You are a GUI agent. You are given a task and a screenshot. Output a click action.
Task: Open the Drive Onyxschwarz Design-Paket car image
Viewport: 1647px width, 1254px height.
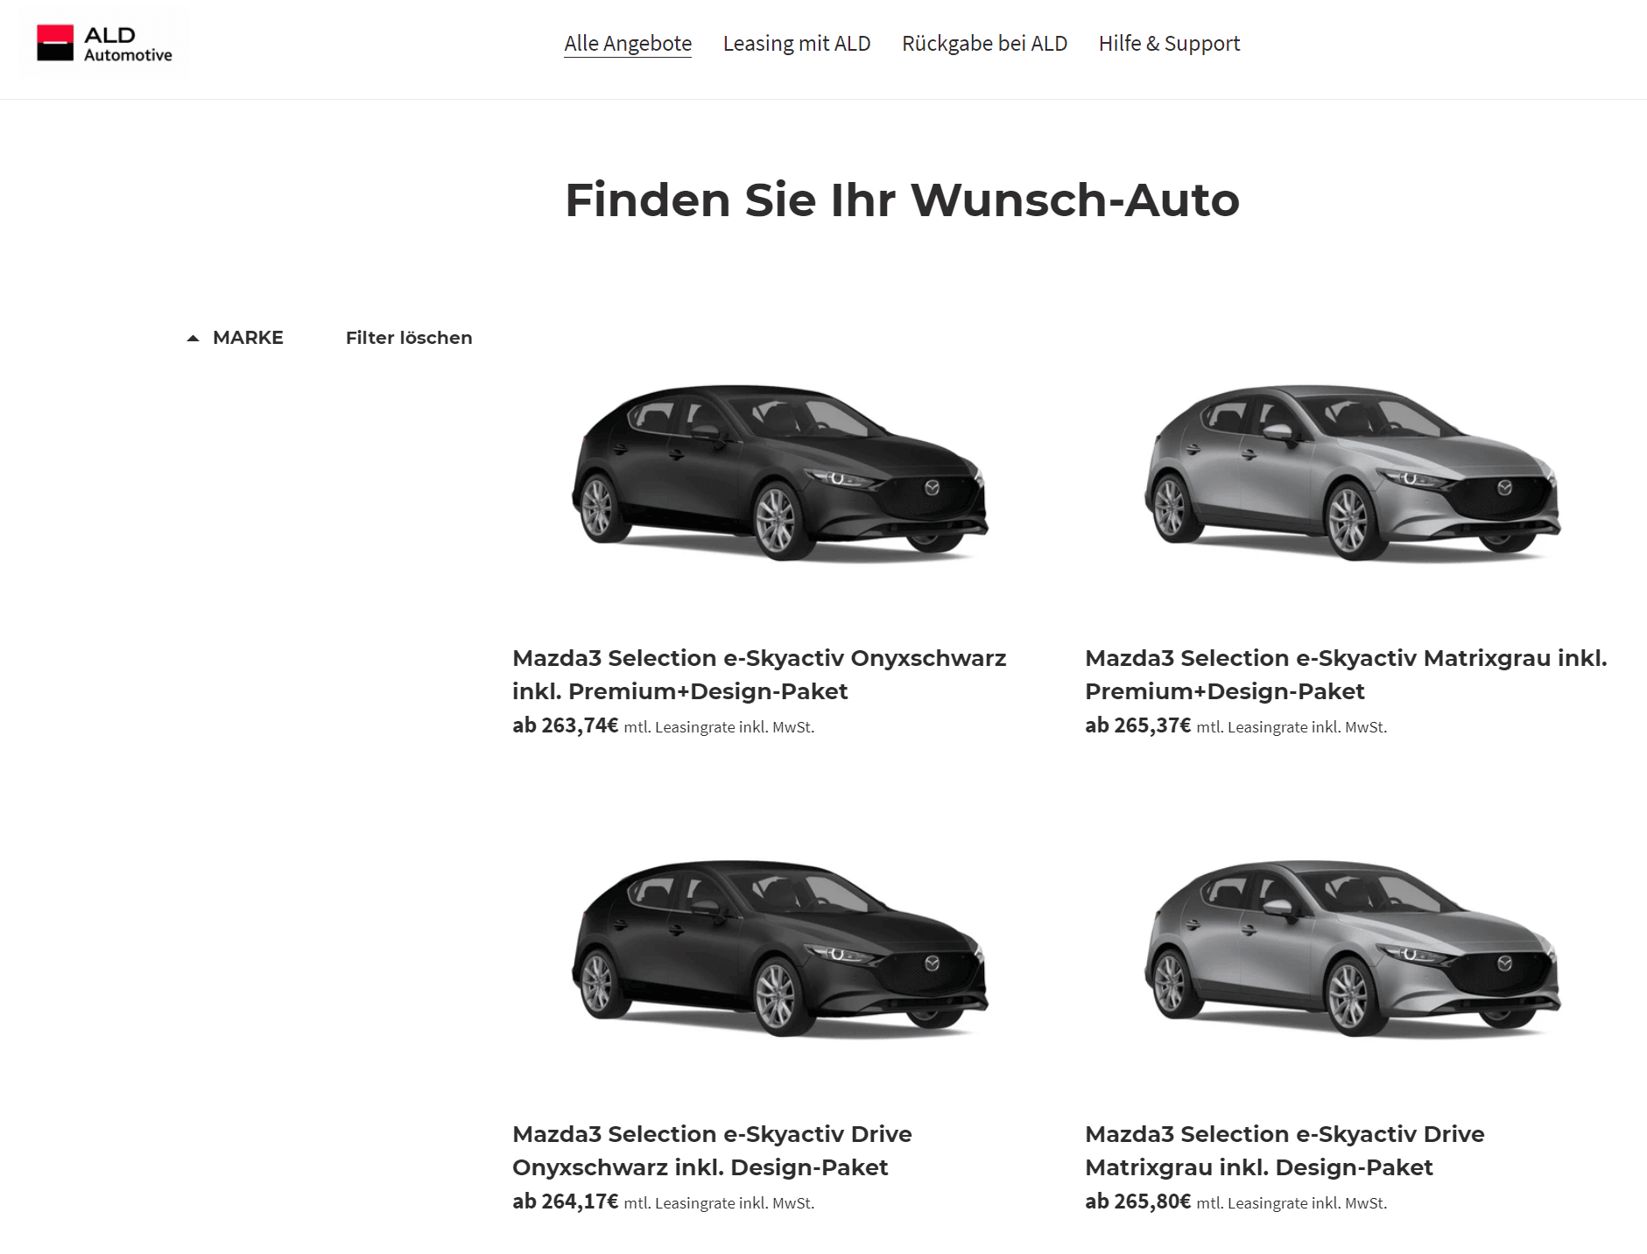pyautogui.click(x=780, y=949)
